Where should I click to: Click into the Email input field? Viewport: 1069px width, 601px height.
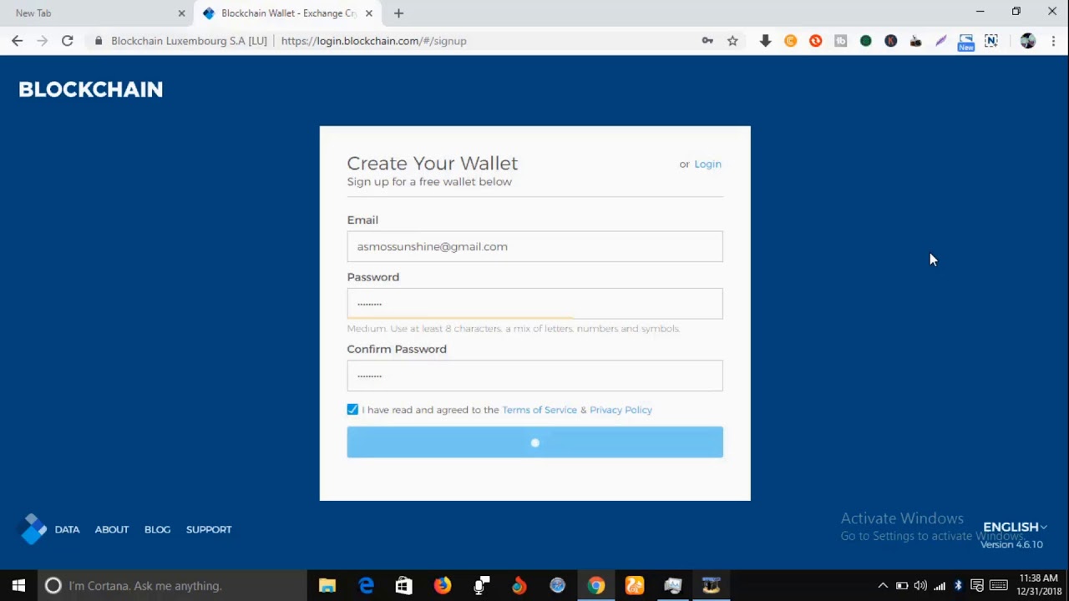[x=534, y=246]
